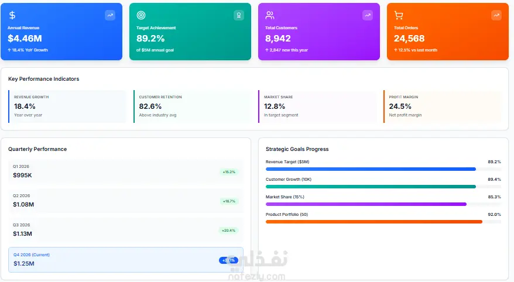Screen dimensions: 514x282
Task: Click the Quarterly Performance heading
Action: (37, 149)
